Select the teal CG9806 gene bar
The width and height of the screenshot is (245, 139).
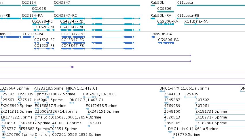[166, 12]
